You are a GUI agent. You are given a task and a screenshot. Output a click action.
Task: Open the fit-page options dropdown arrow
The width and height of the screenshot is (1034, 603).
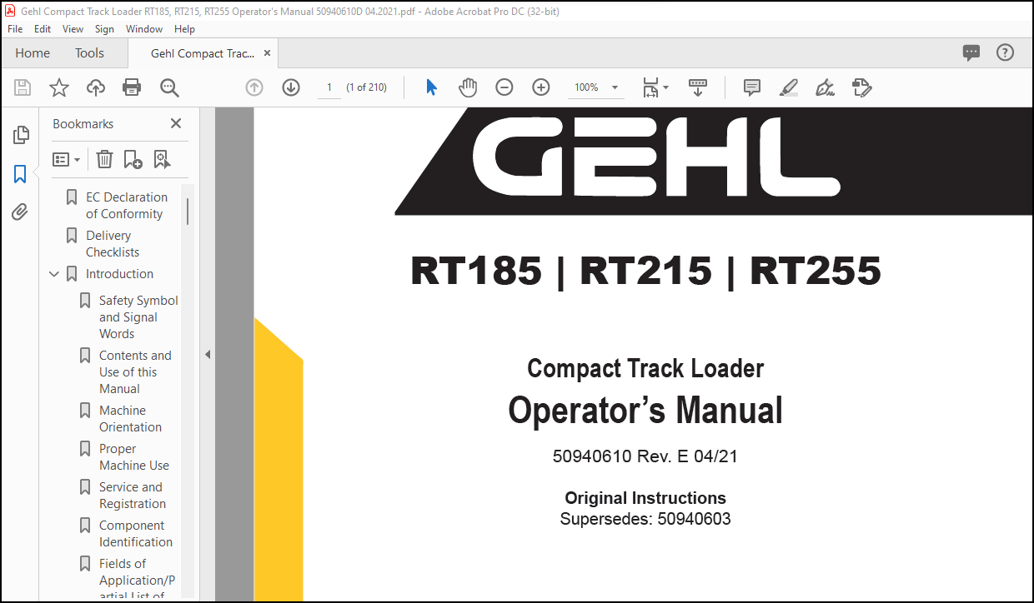(x=665, y=87)
